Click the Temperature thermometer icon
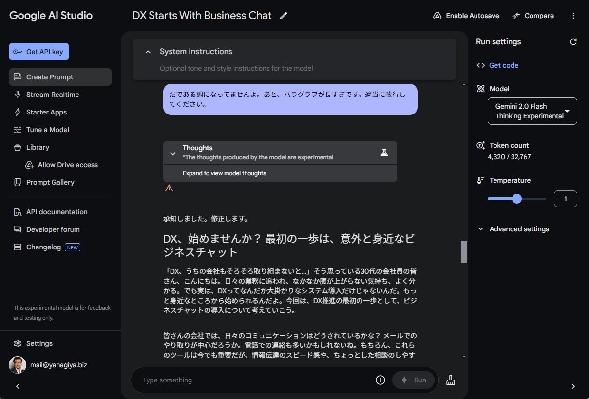Screen dimensions: 589x399 [481, 180]
